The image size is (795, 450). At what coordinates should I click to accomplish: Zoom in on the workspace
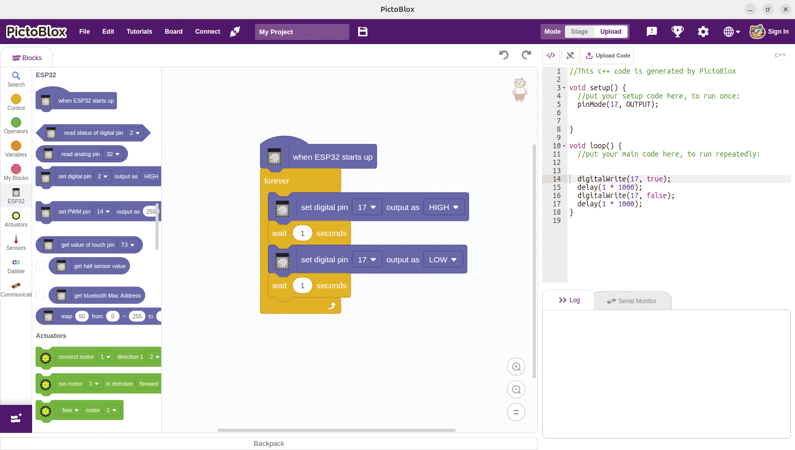pos(516,367)
